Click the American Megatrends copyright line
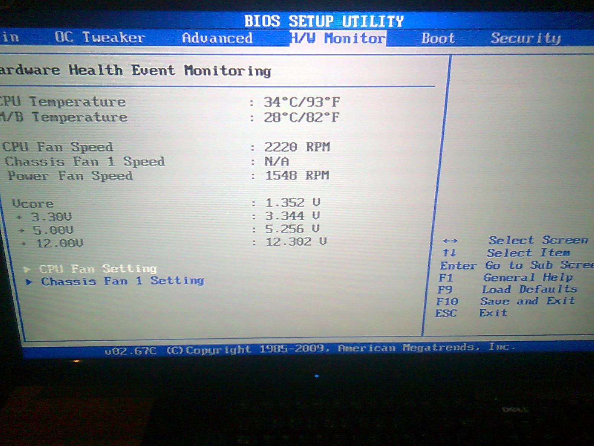The image size is (594, 446). coord(310,349)
